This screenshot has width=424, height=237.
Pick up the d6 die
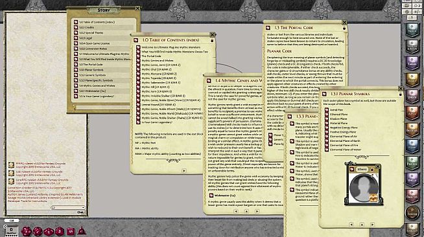[x=70, y=231]
